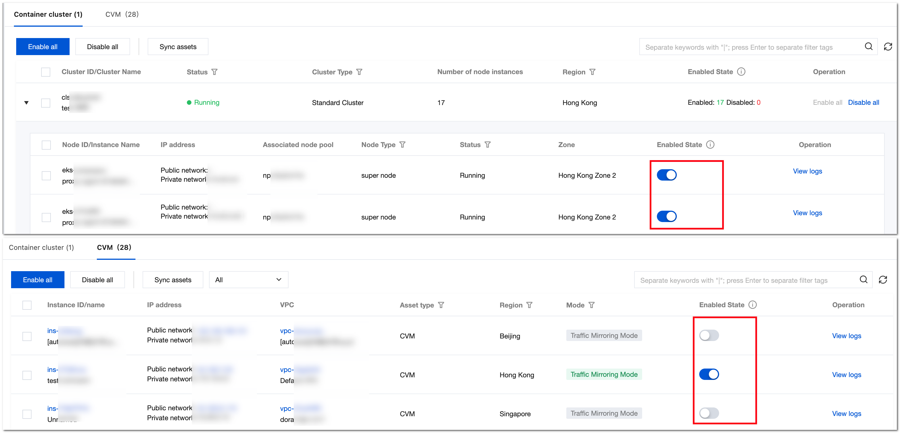
Task: Click the Sync assets button in the CVM panel
Action: coord(173,280)
